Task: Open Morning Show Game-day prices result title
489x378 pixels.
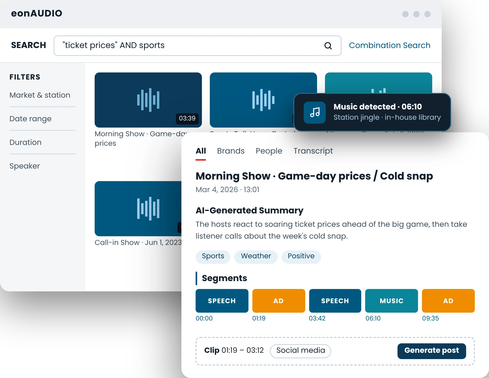Action: tap(142, 138)
